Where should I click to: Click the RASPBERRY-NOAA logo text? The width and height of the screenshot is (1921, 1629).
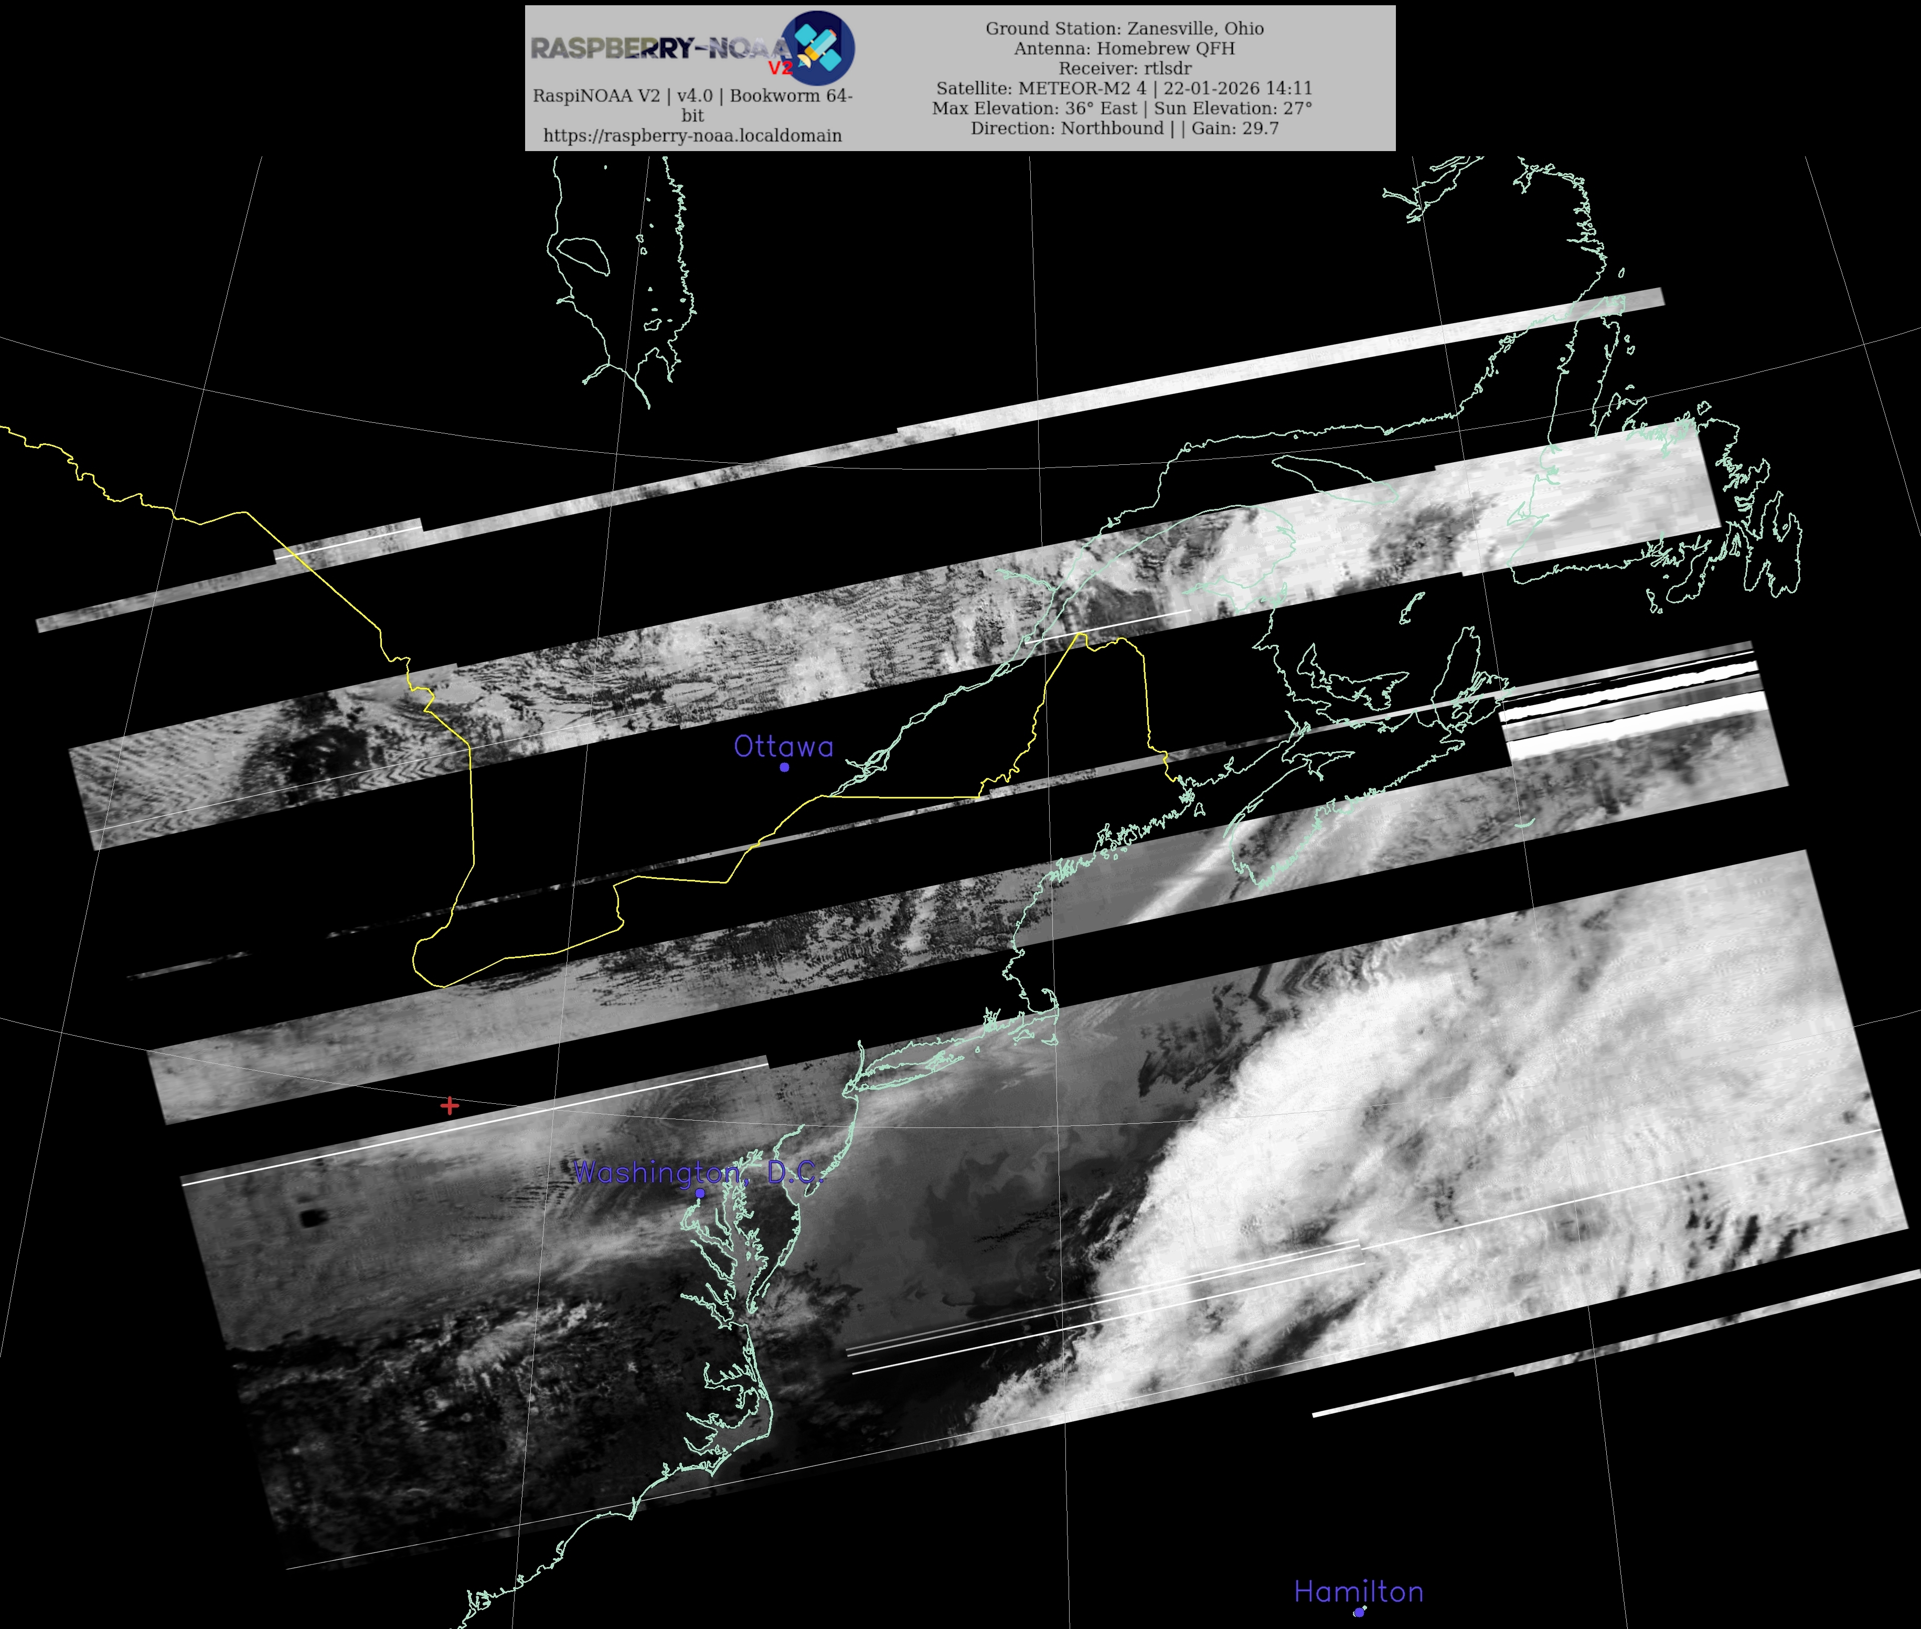(x=660, y=48)
